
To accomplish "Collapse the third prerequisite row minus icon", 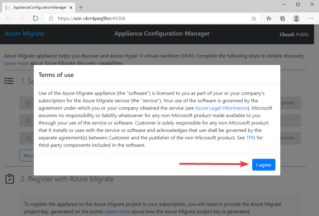I will [x=28, y=139].
